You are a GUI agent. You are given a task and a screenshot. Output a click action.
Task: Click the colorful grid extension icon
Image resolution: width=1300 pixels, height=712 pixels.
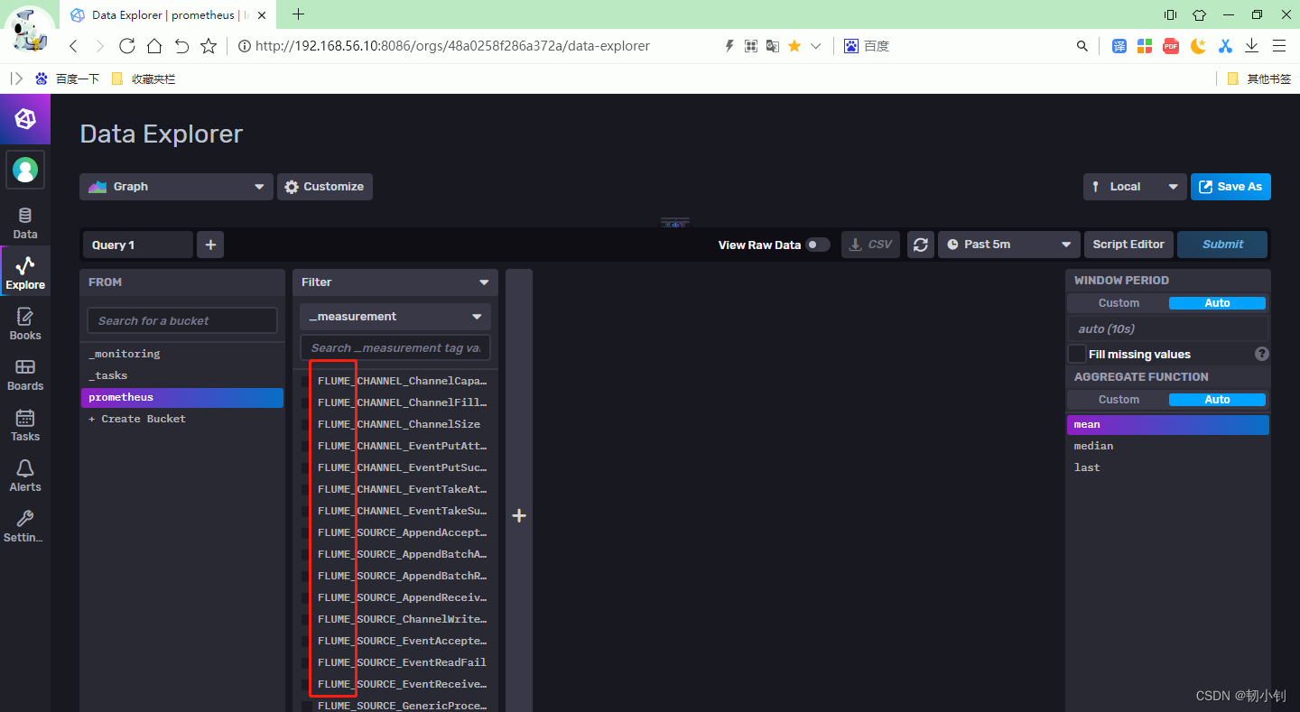tap(1145, 46)
